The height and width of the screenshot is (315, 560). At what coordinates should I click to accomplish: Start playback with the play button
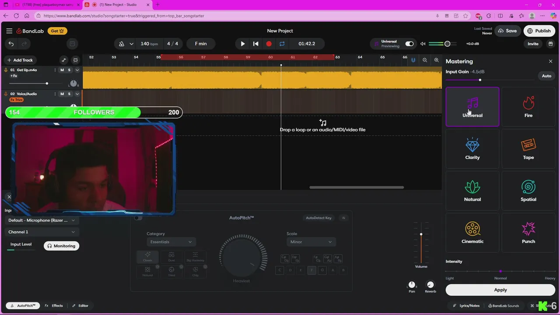coord(243,44)
